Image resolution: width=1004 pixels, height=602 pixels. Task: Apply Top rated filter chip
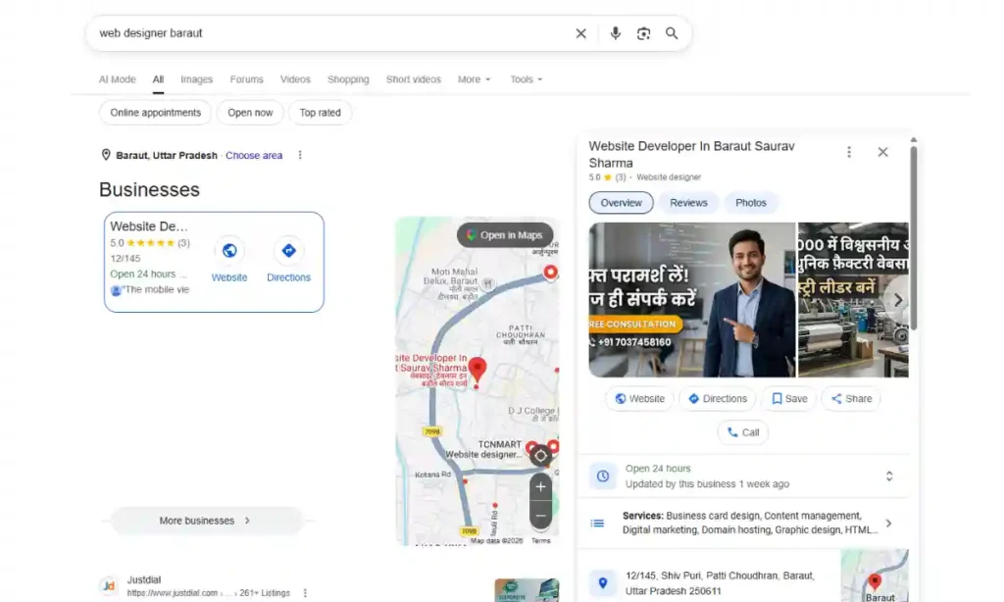point(321,113)
